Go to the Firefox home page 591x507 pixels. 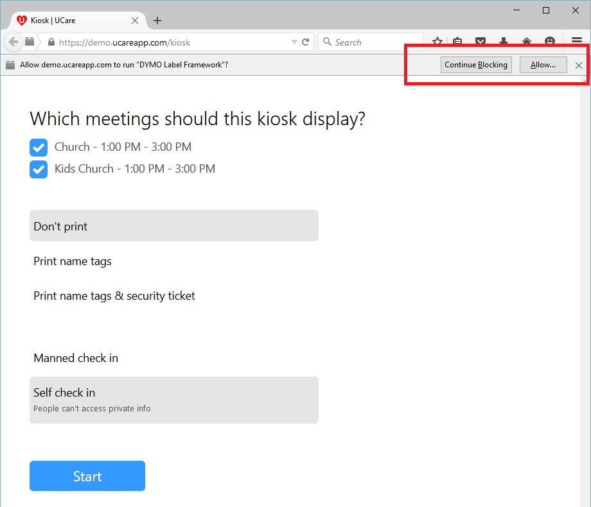click(x=527, y=42)
